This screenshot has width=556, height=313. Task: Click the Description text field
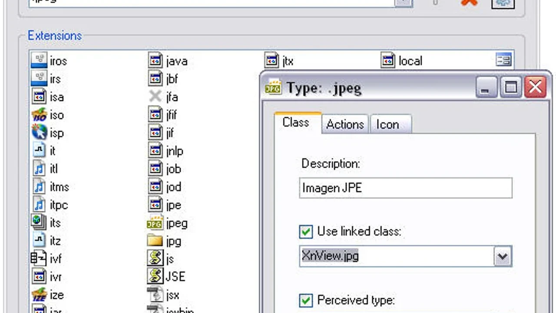(x=405, y=188)
